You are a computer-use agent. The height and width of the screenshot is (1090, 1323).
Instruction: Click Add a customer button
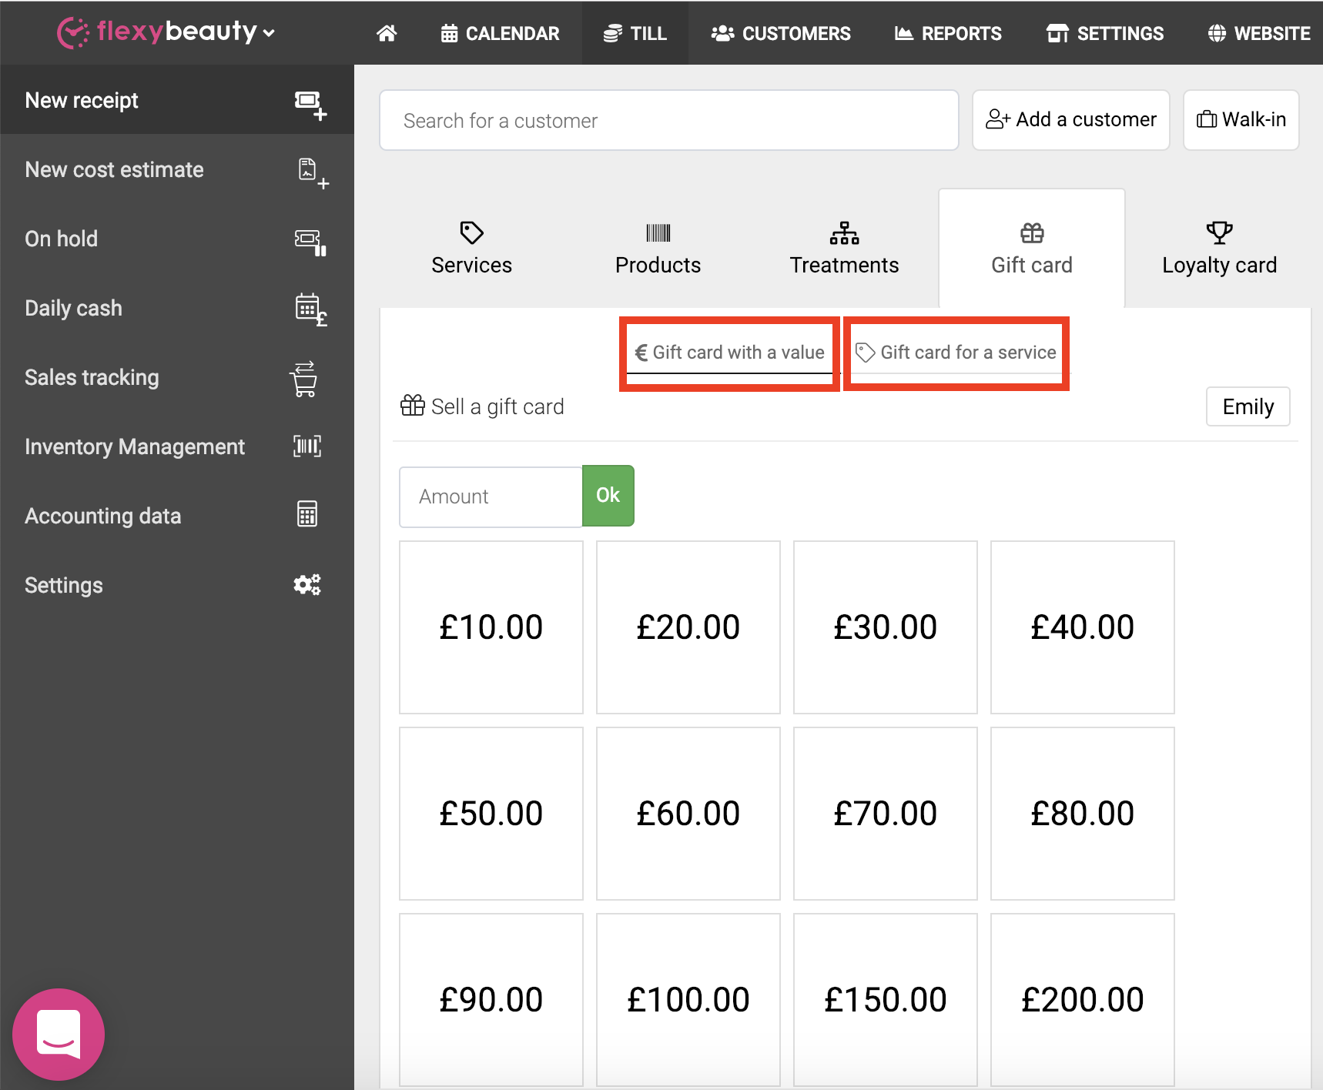pos(1071,120)
